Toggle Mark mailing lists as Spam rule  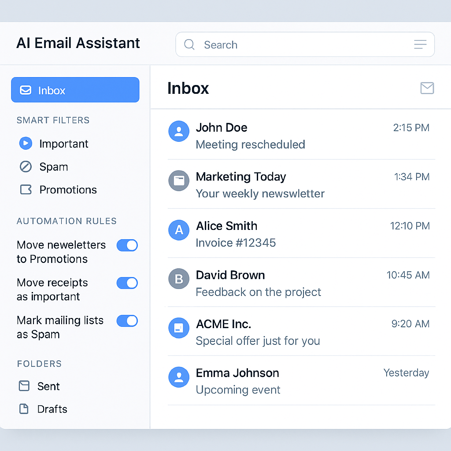(x=127, y=321)
